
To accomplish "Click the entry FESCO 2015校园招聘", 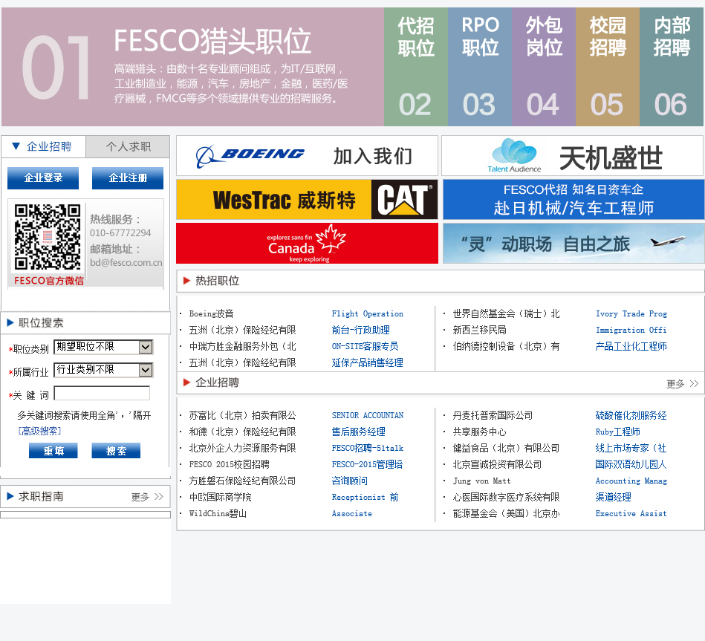I will 230,464.
